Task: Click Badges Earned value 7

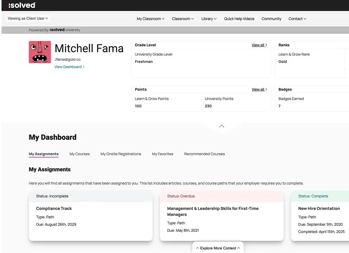Action: point(279,106)
